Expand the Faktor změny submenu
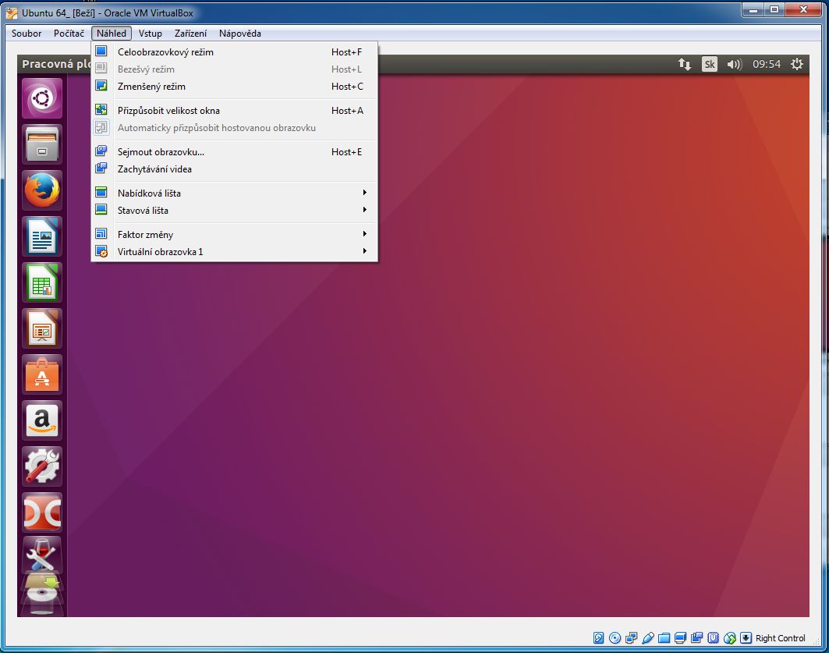 (x=234, y=234)
